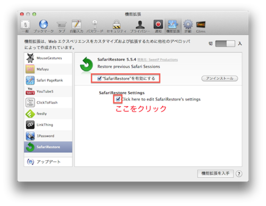This screenshot has width=266, height=206.
Task: Uncheck the enable "SafariRestore" checkbox
Action: [x=99, y=78]
